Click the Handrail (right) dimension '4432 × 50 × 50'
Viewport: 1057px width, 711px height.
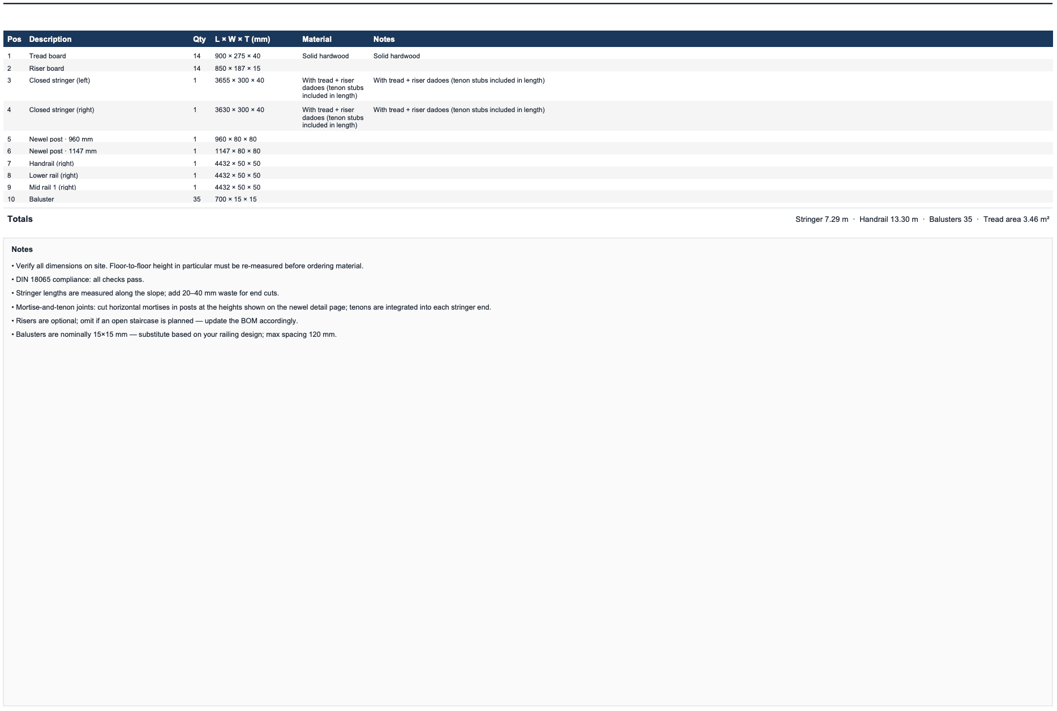(238, 164)
